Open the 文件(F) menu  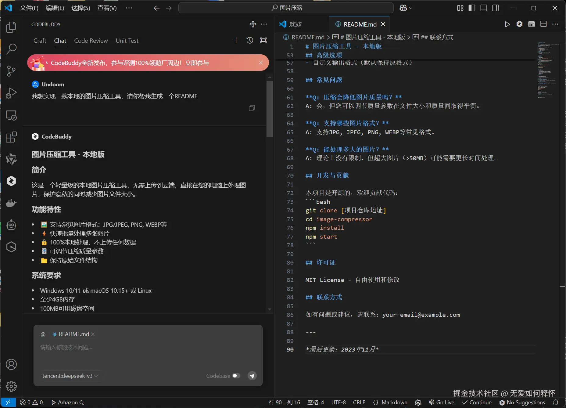[29, 8]
